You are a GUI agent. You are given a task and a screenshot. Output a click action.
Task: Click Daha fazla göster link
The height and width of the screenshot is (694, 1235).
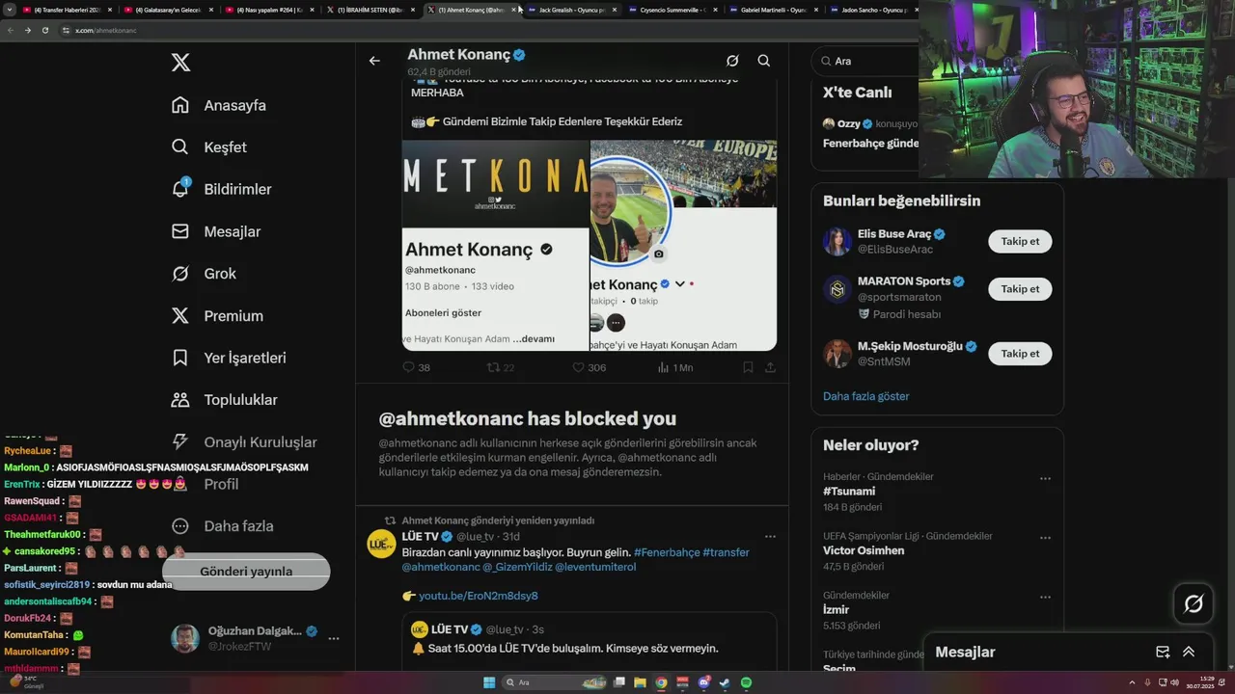click(865, 396)
